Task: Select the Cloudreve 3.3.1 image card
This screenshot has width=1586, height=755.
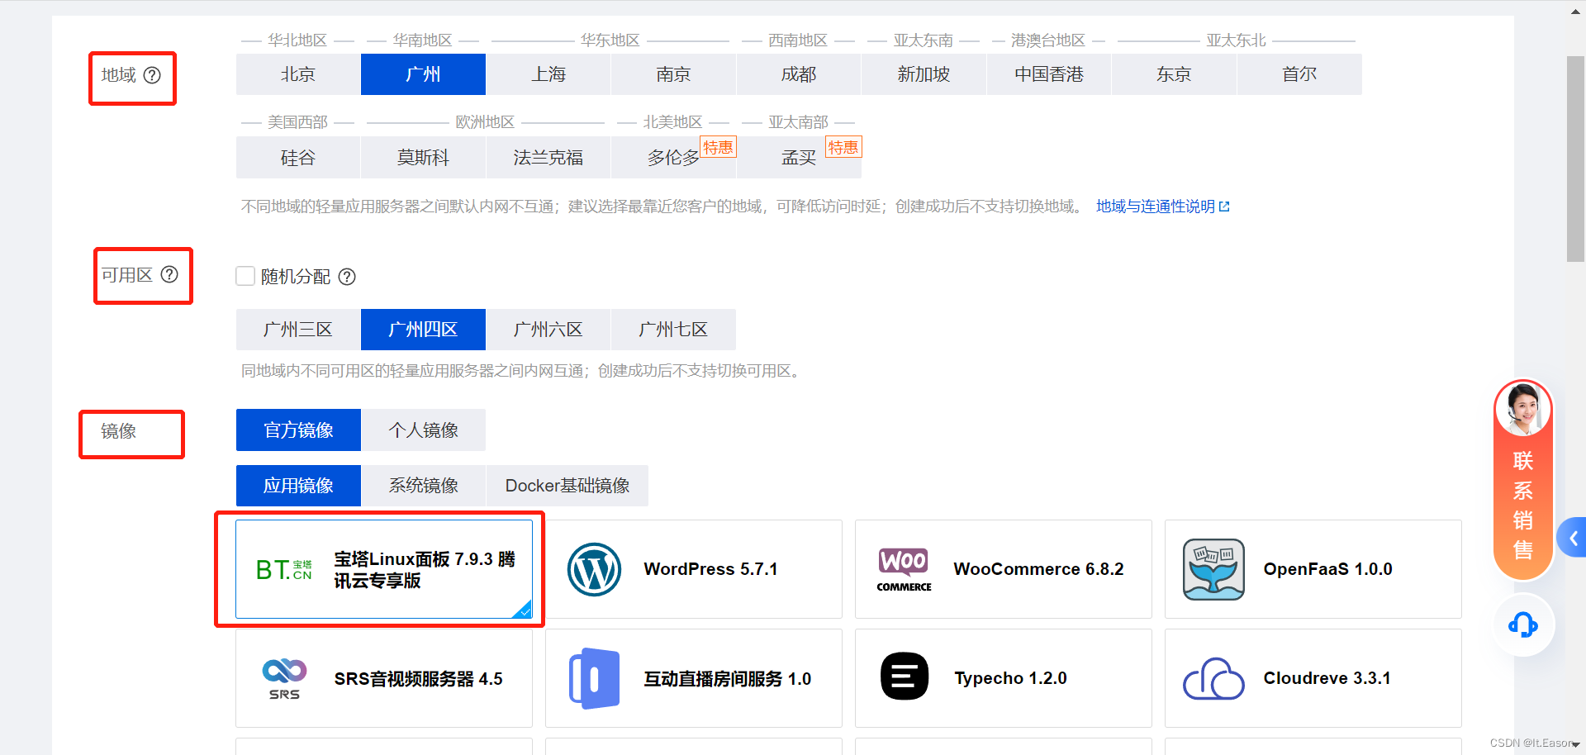Action: coord(1313,678)
